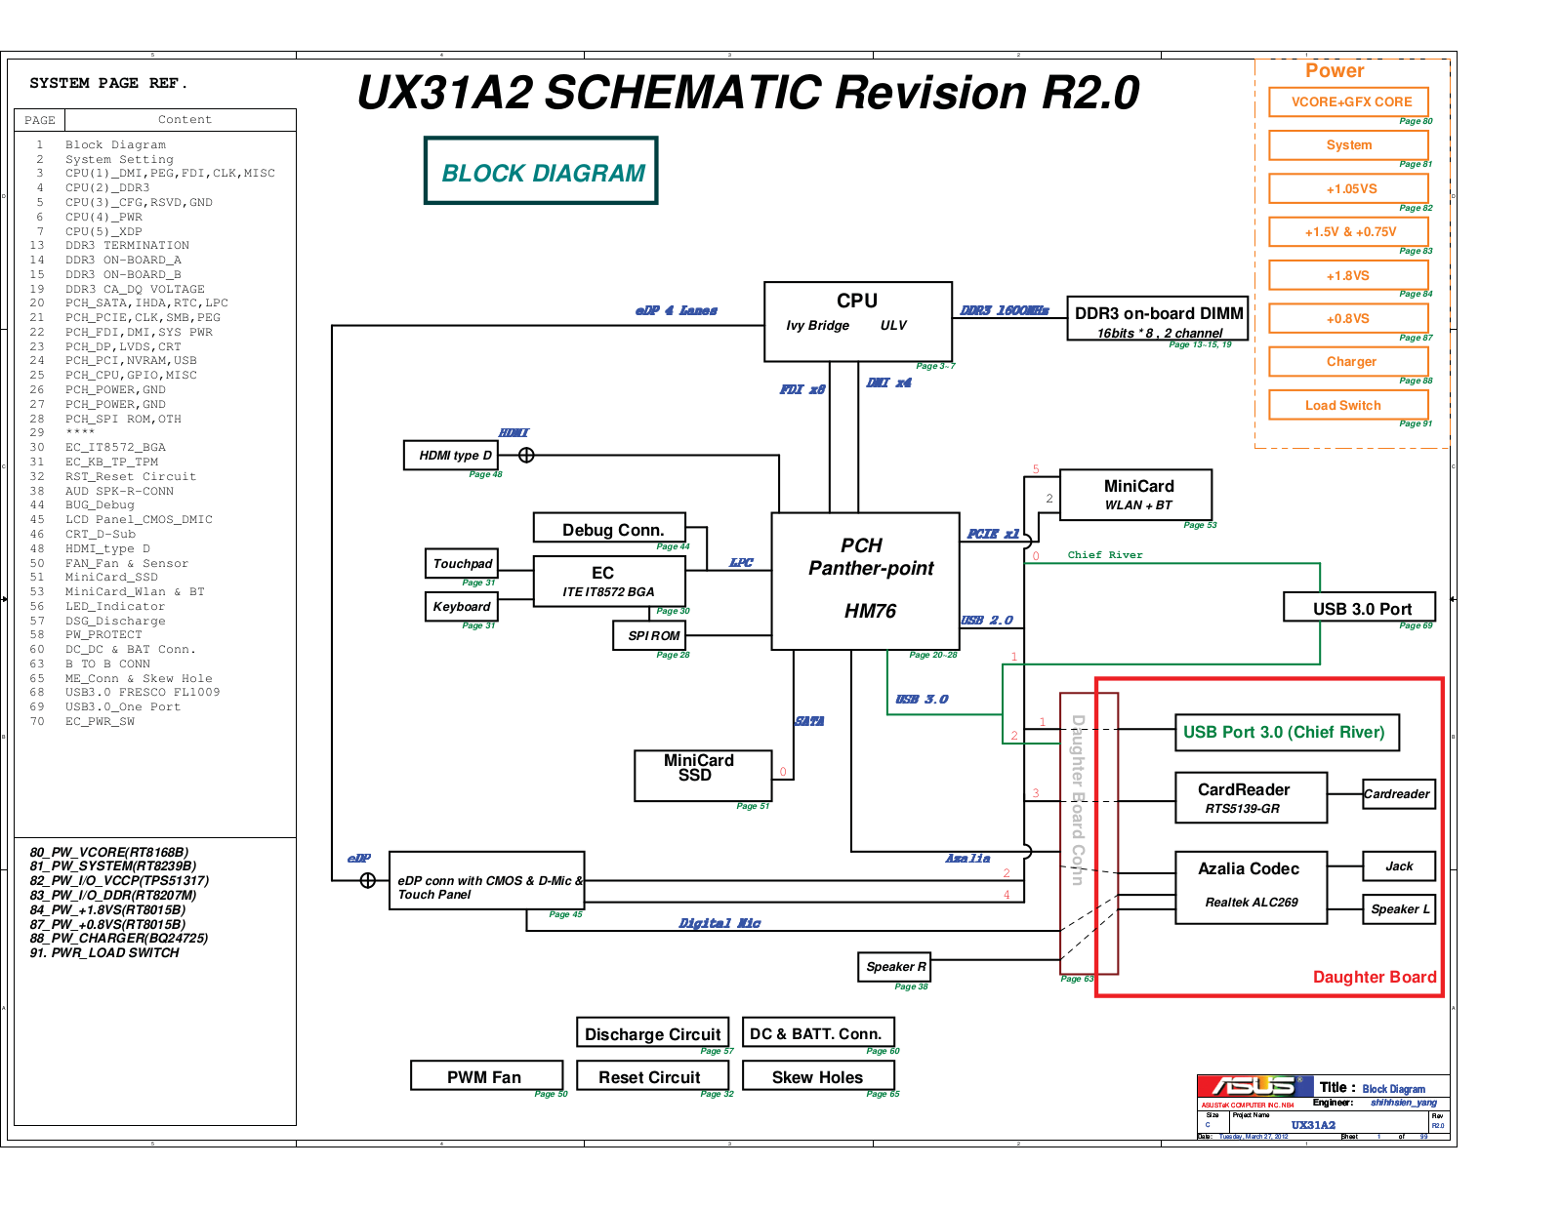1562x1207 pixels.
Task: Click the eDP connector circle symbol
Action: (368, 880)
